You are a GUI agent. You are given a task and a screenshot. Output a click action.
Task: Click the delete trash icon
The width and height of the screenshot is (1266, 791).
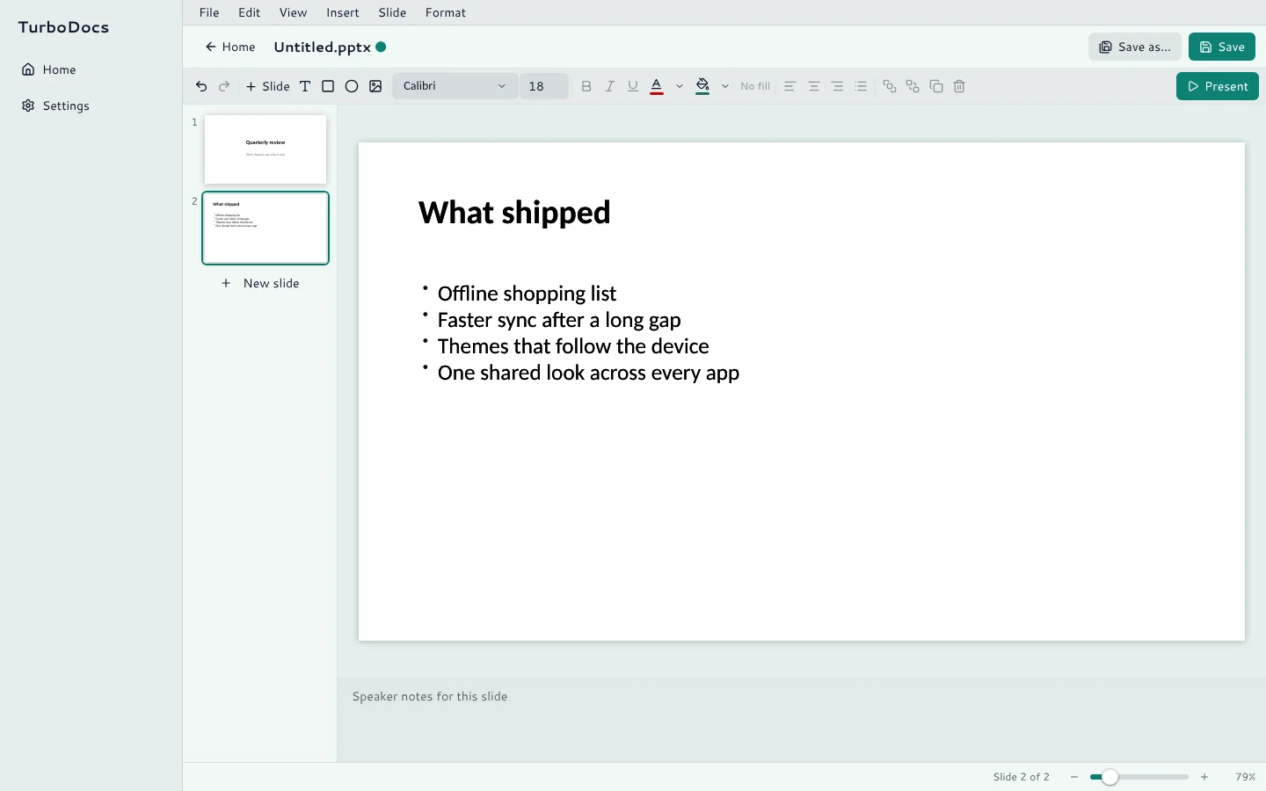(x=959, y=86)
